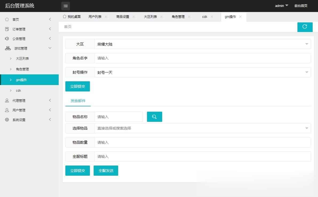The image size is (318, 197).
Task: Select gm操作 in the sidebar
Action: coord(29,80)
